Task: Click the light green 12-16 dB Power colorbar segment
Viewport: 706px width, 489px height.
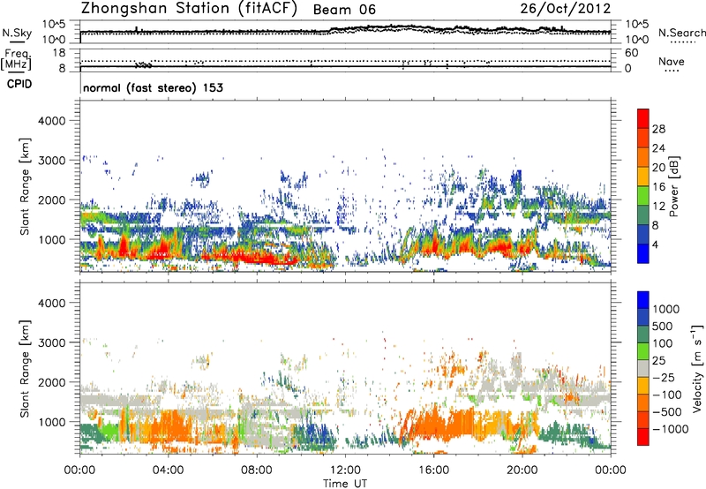Action: pos(643,196)
